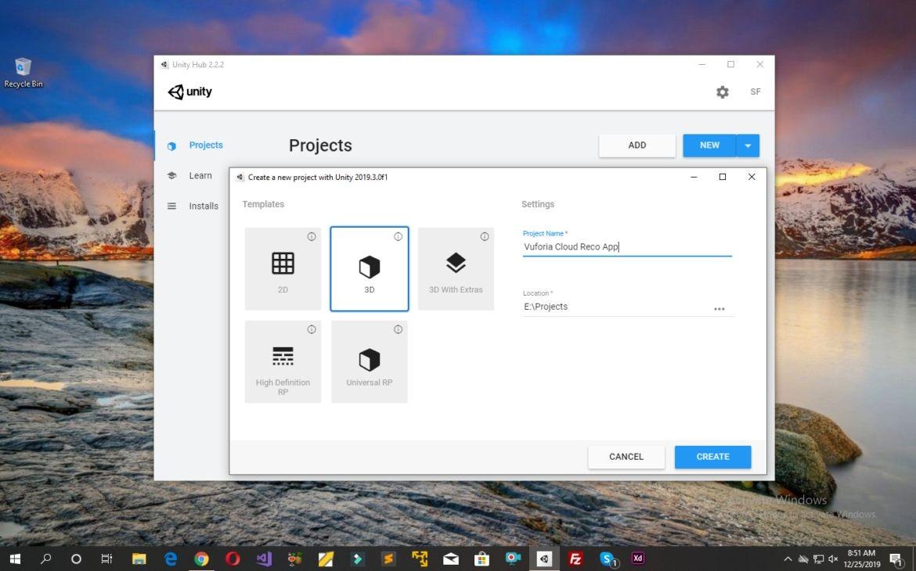916x571 pixels.
Task: Open Sublime Text from the taskbar
Action: coord(388,558)
